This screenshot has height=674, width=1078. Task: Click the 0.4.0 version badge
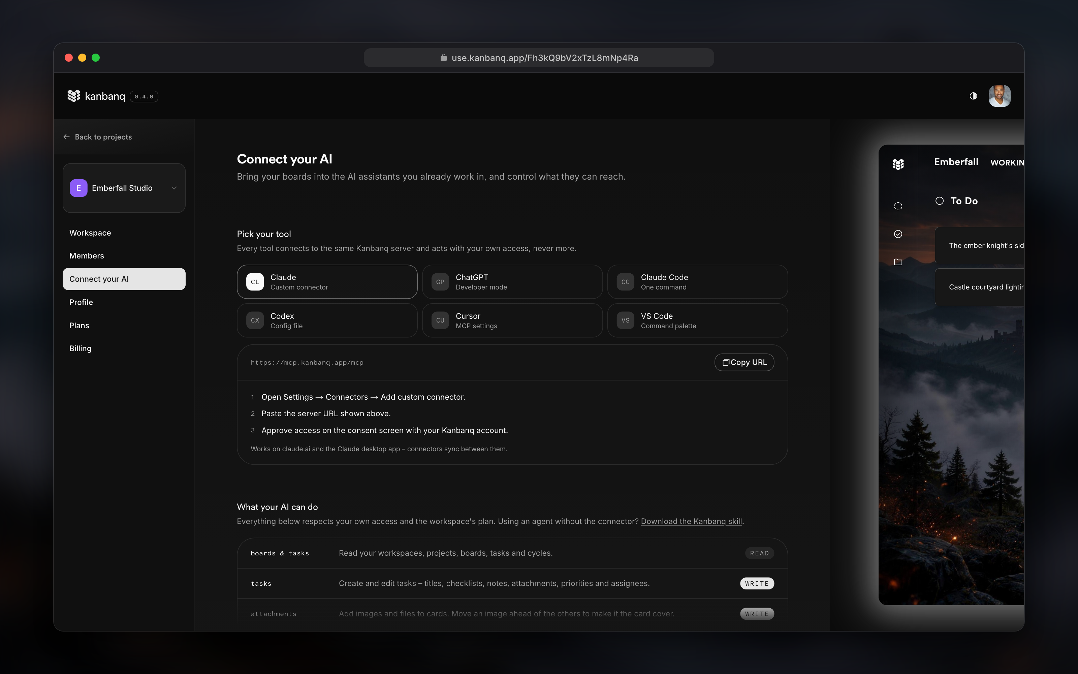pyautogui.click(x=144, y=96)
